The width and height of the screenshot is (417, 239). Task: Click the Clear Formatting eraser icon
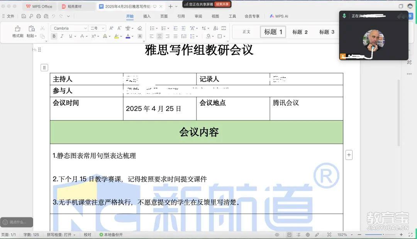[x=140, y=28]
